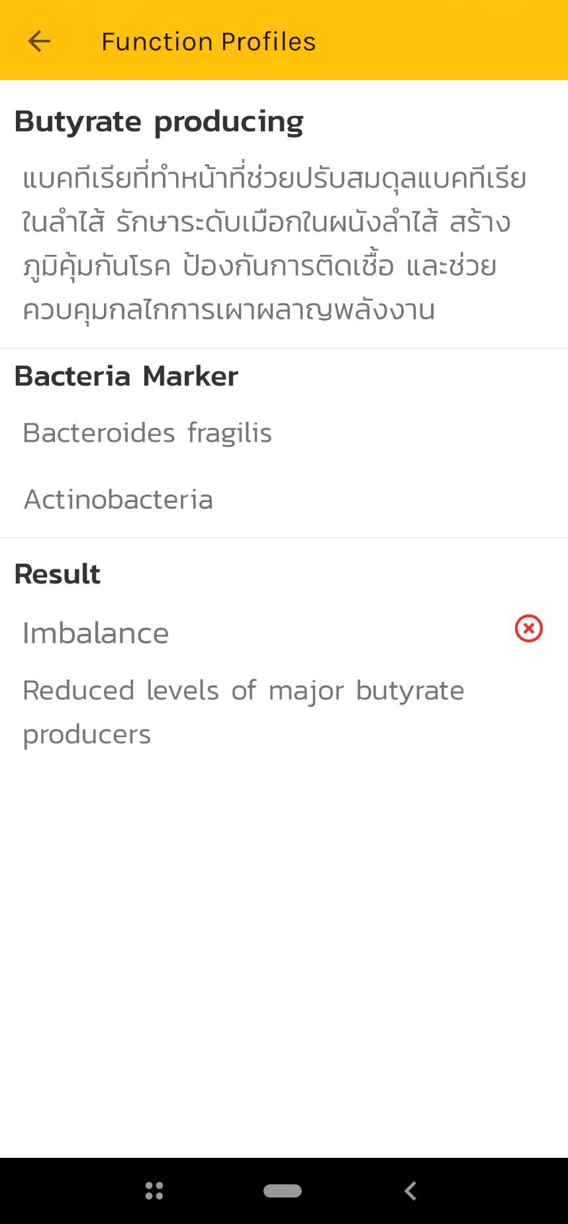Tap the Imbalance result label
Image resolution: width=568 pixels, height=1224 pixels.
[x=96, y=633]
